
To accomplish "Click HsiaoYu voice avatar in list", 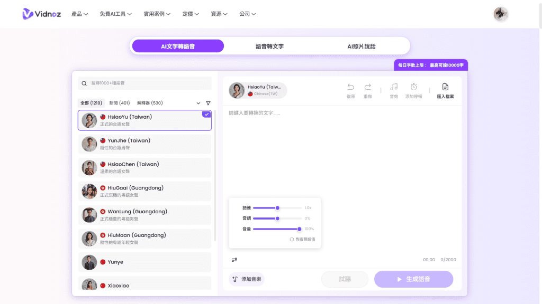I will [x=89, y=120].
